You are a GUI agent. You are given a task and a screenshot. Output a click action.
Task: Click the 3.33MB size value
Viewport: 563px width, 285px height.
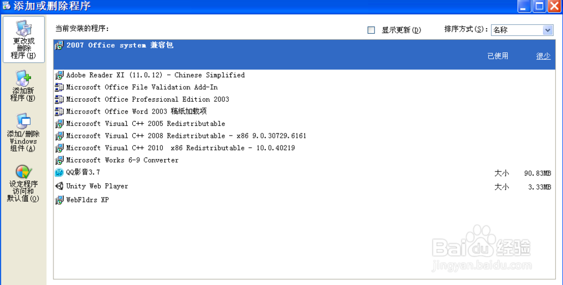[x=540, y=187]
